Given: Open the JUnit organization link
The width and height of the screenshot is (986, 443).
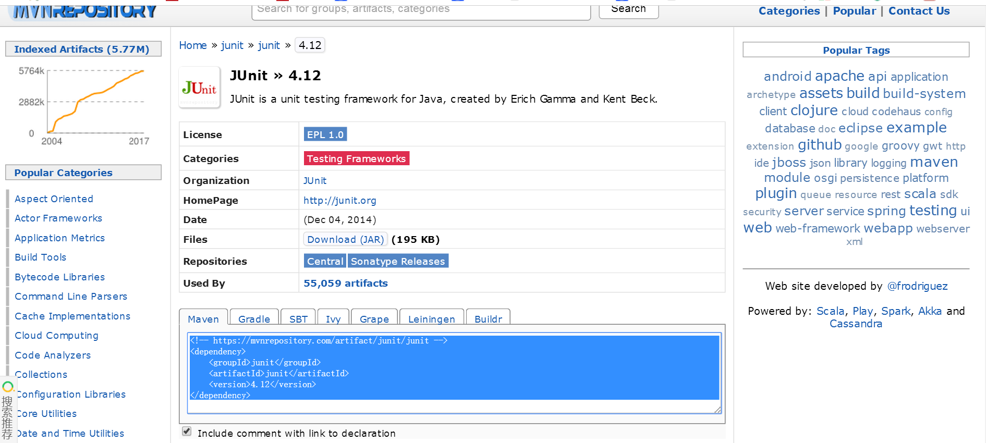Looking at the screenshot, I should (x=315, y=181).
